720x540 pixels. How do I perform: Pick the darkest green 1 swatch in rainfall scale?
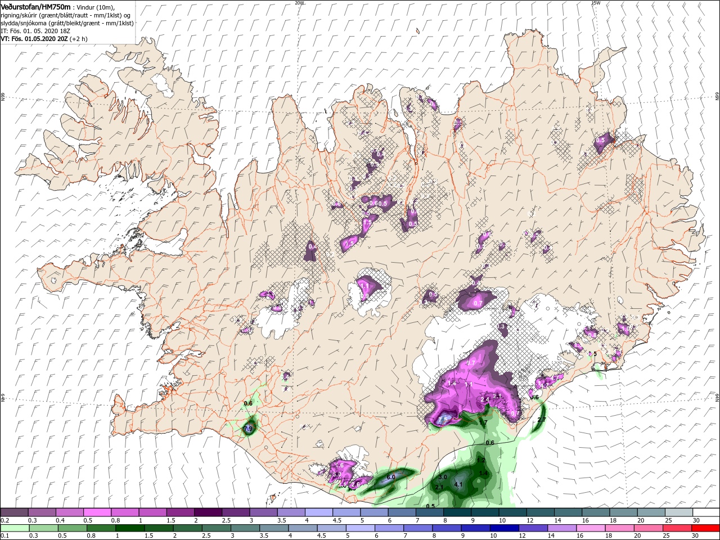click(x=129, y=528)
